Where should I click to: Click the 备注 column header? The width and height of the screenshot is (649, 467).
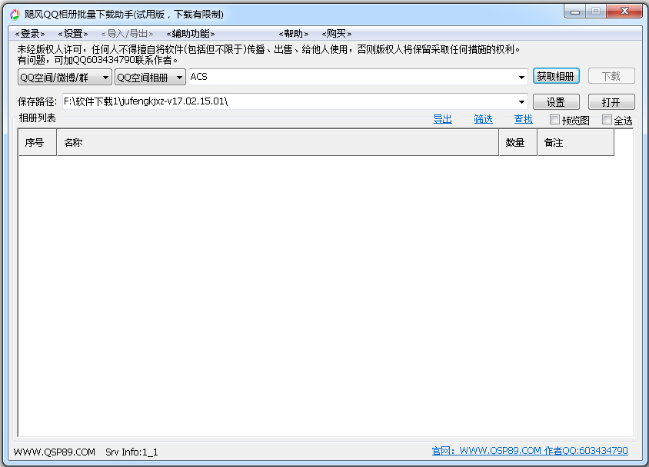(x=576, y=143)
